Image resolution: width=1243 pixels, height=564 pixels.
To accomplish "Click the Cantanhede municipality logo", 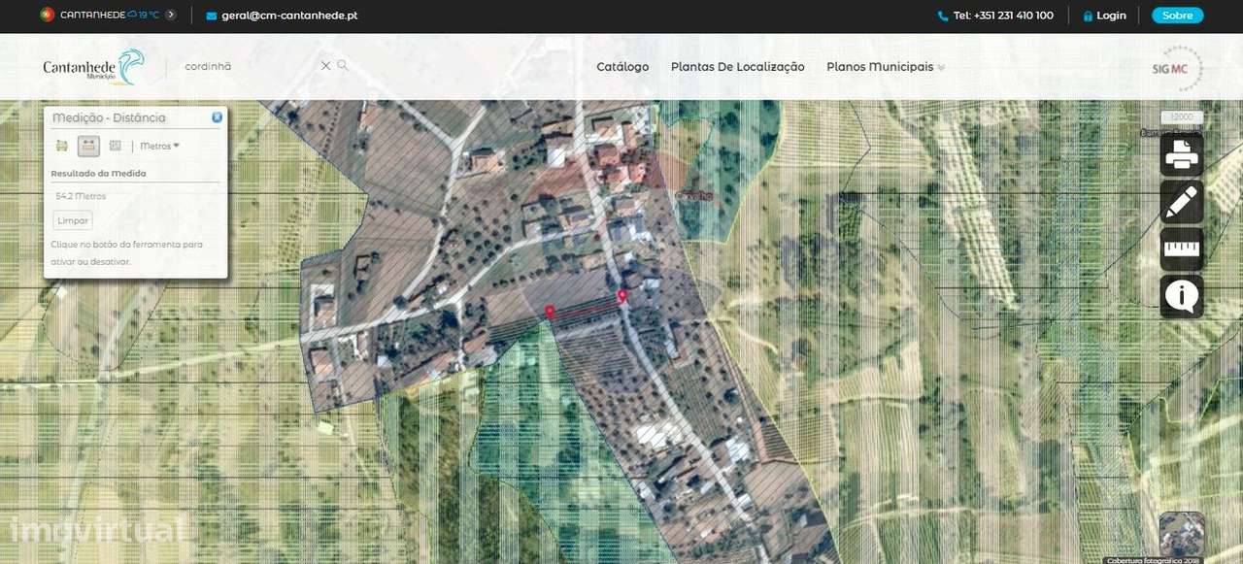I will (93, 67).
